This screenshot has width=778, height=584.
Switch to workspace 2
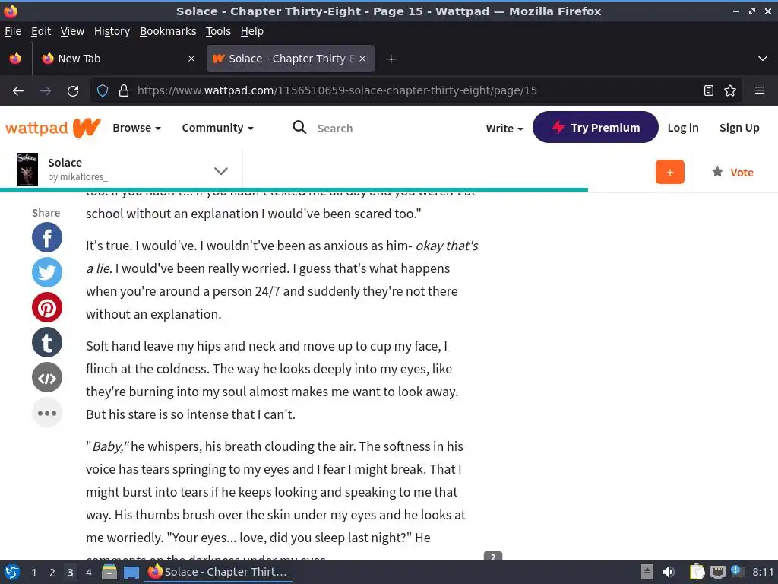point(52,573)
